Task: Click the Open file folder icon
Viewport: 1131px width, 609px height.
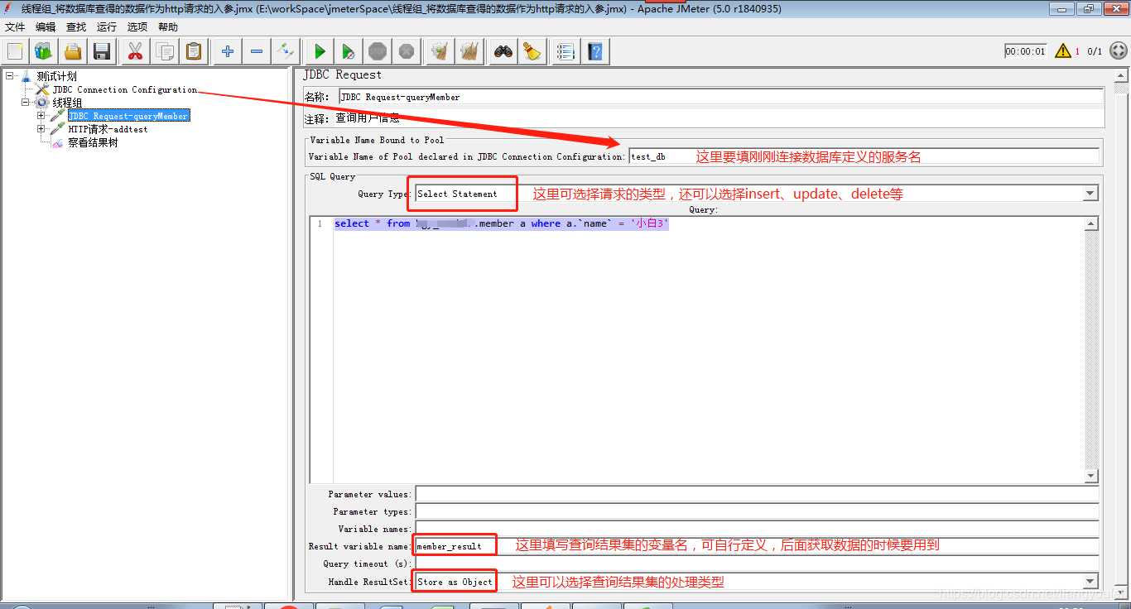Action: point(73,51)
